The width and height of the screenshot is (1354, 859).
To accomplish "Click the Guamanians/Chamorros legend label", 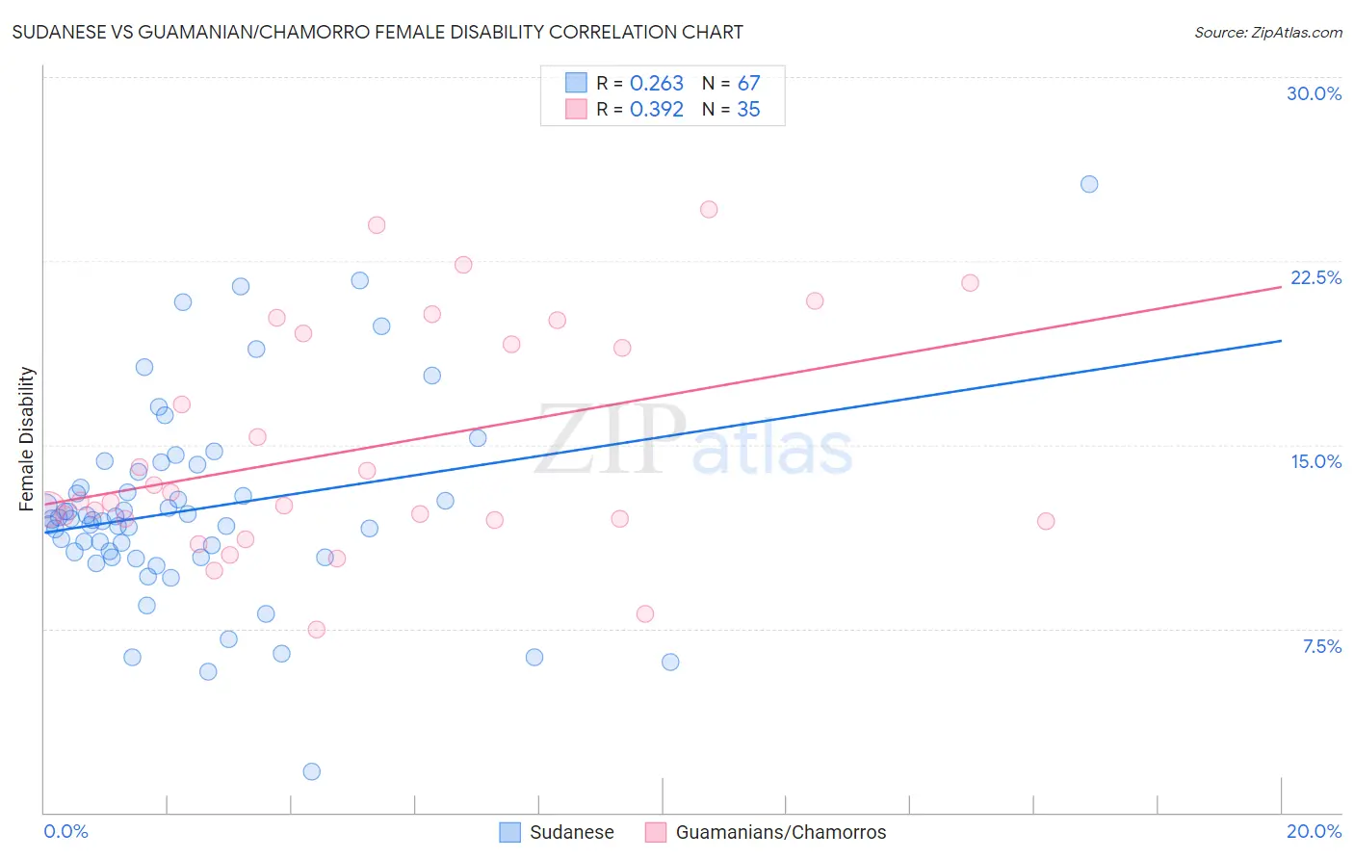I will pyautogui.click(x=781, y=832).
